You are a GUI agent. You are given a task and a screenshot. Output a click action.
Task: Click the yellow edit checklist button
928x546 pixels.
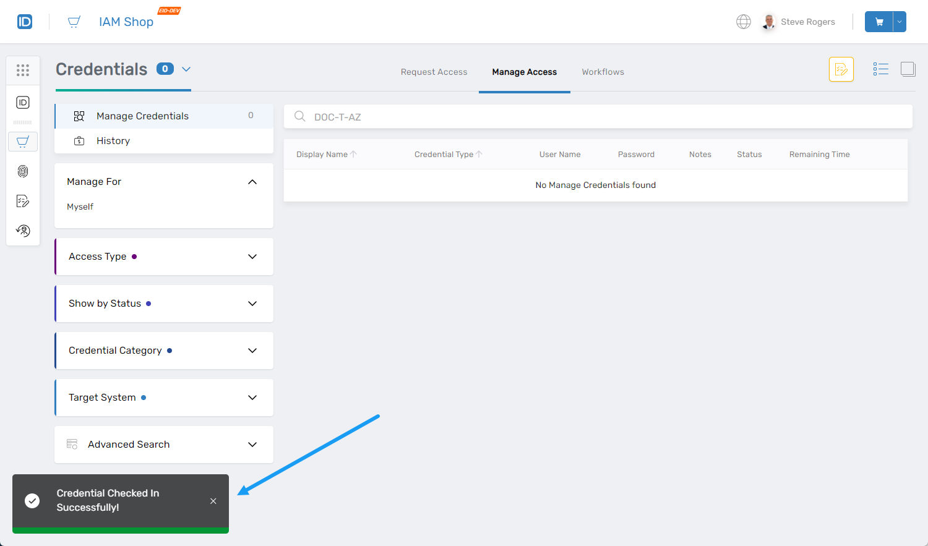point(841,69)
